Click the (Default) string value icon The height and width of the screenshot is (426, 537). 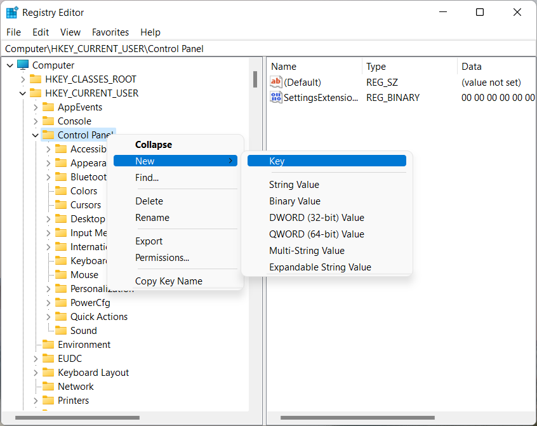point(275,82)
